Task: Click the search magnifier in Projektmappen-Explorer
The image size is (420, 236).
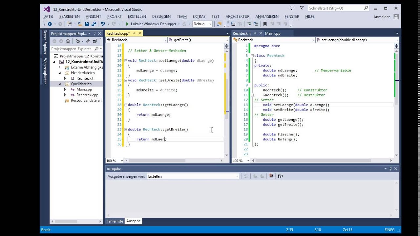Action: tap(96, 49)
